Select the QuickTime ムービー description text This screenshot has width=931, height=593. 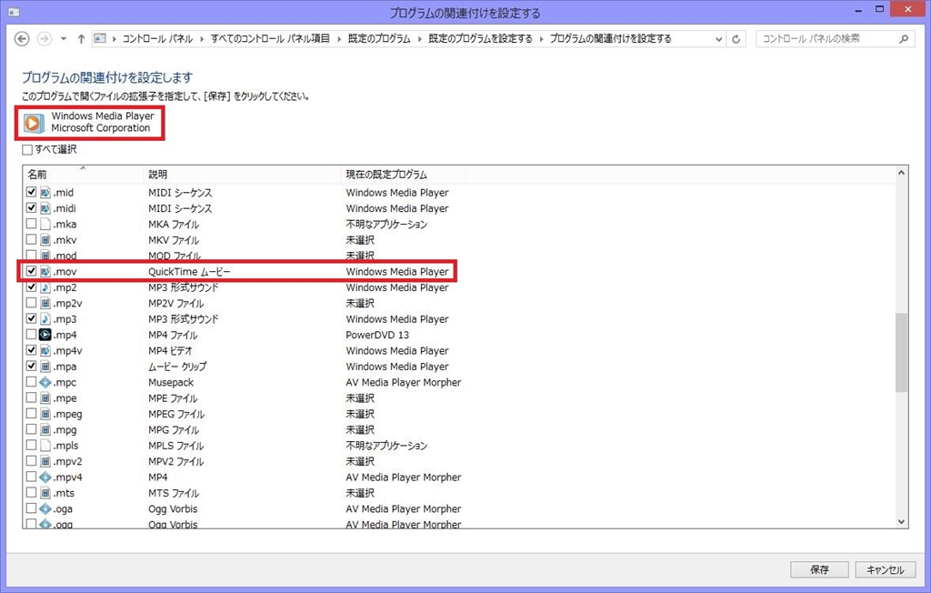tap(189, 272)
